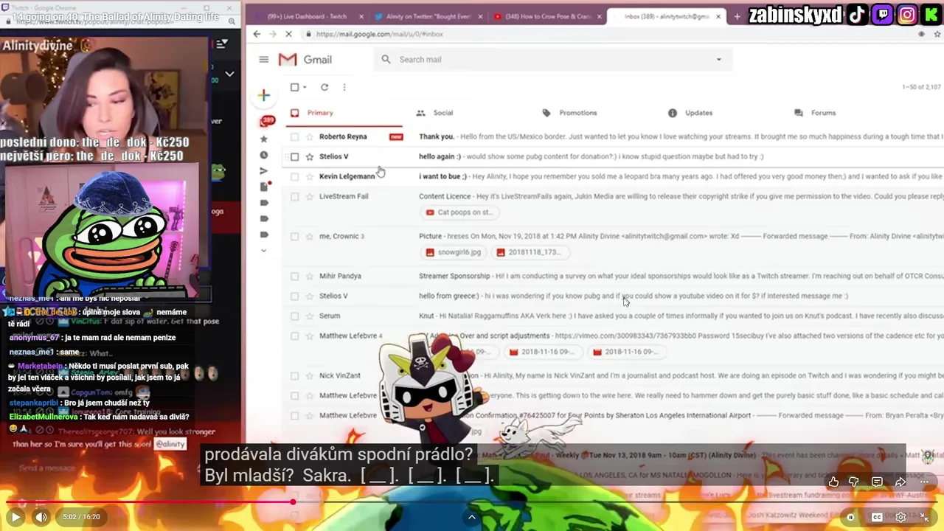Image resolution: width=944 pixels, height=531 pixels.
Task: Click the red video progress scrubber
Action: [293, 502]
